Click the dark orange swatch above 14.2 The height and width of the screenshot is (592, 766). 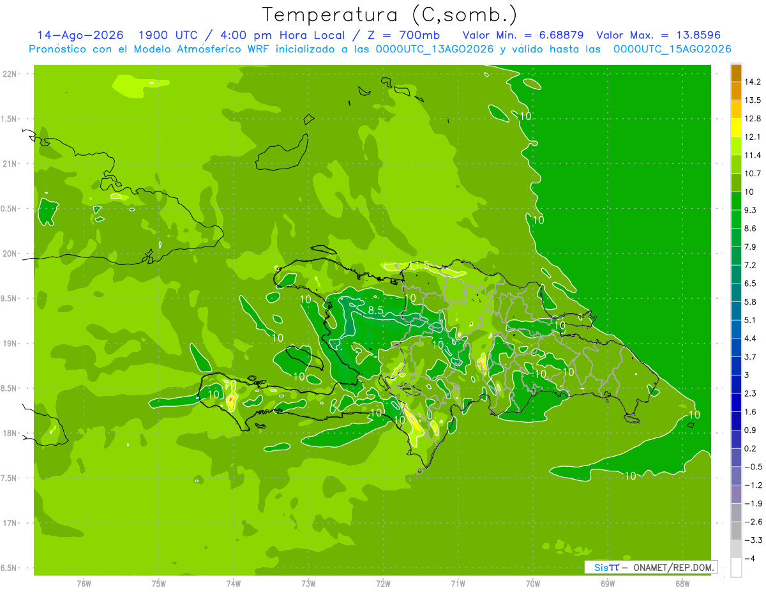point(736,73)
